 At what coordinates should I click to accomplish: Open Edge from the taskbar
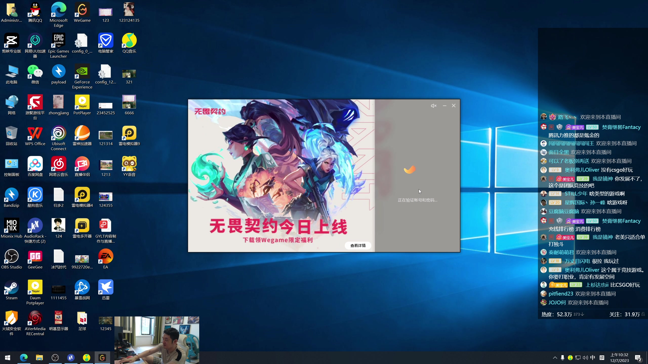[x=24, y=358]
